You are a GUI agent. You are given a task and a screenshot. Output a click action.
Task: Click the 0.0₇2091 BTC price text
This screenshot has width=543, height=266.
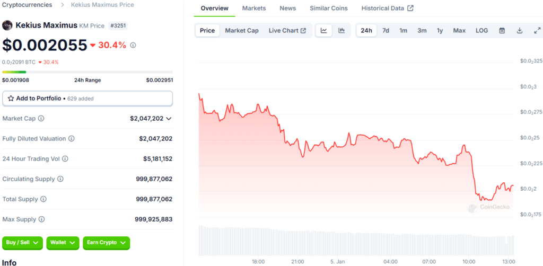tap(19, 63)
